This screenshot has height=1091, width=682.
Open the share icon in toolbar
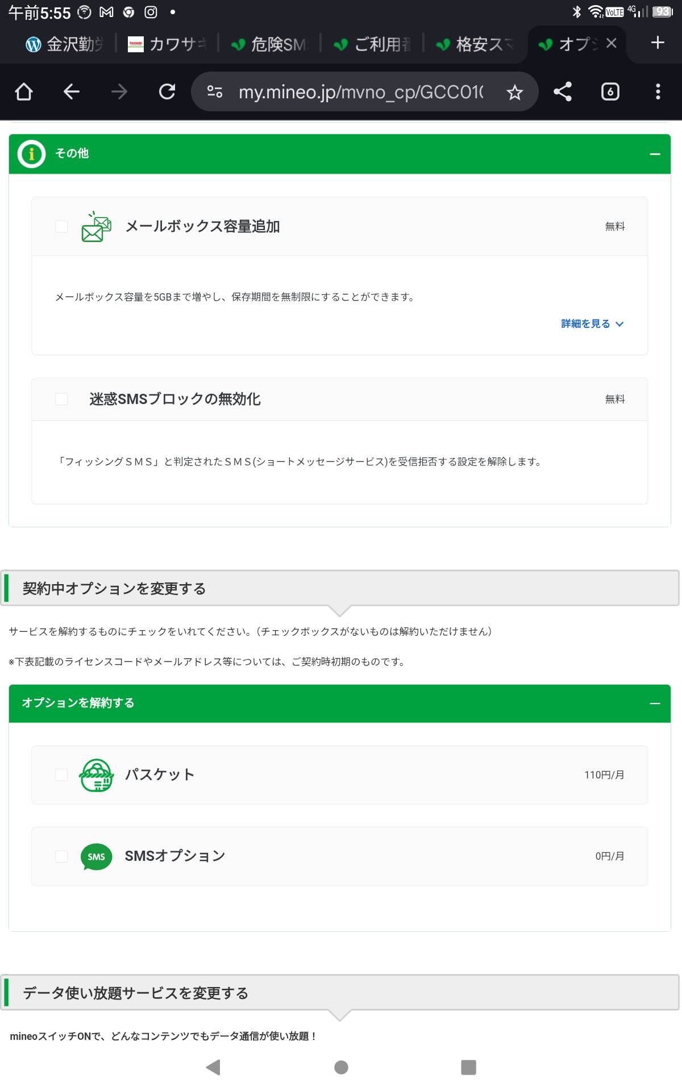(563, 91)
